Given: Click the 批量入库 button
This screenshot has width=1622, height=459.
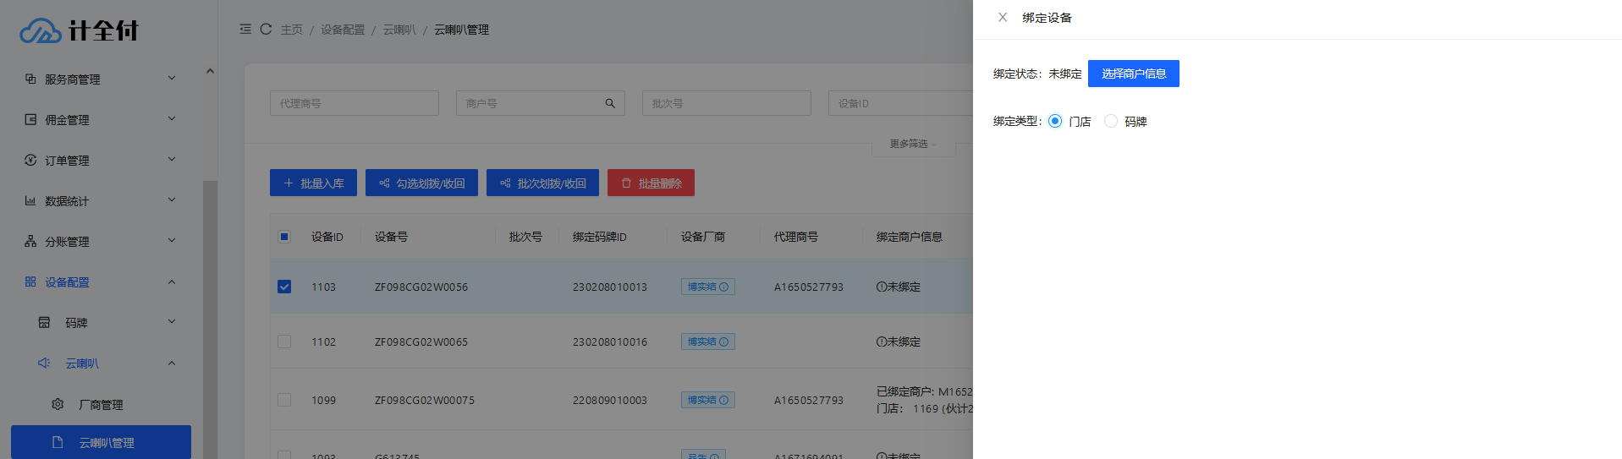Looking at the screenshot, I should [313, 183].
